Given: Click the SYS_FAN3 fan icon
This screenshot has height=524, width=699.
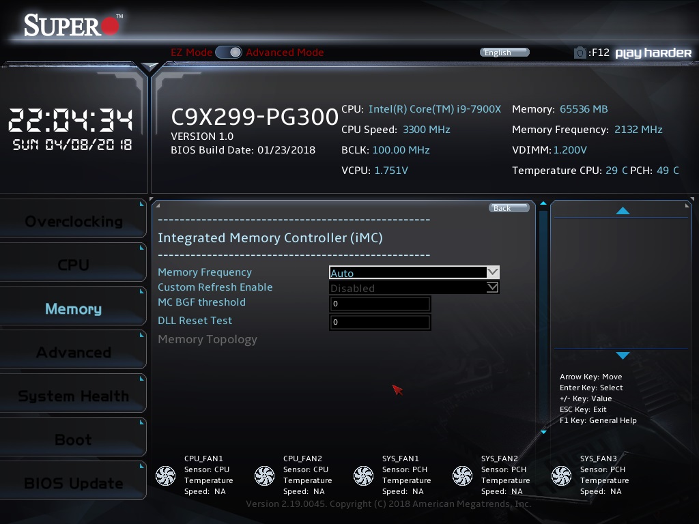Looking at the screenshot, I should click(x=561, y=476).
